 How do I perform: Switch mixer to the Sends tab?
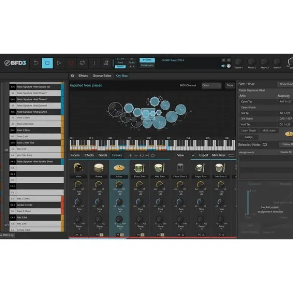pos(103,155)
